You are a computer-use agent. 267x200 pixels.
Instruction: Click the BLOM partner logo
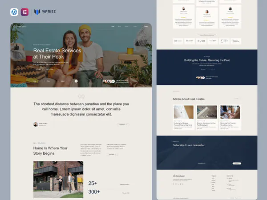[x=201, y=41]
